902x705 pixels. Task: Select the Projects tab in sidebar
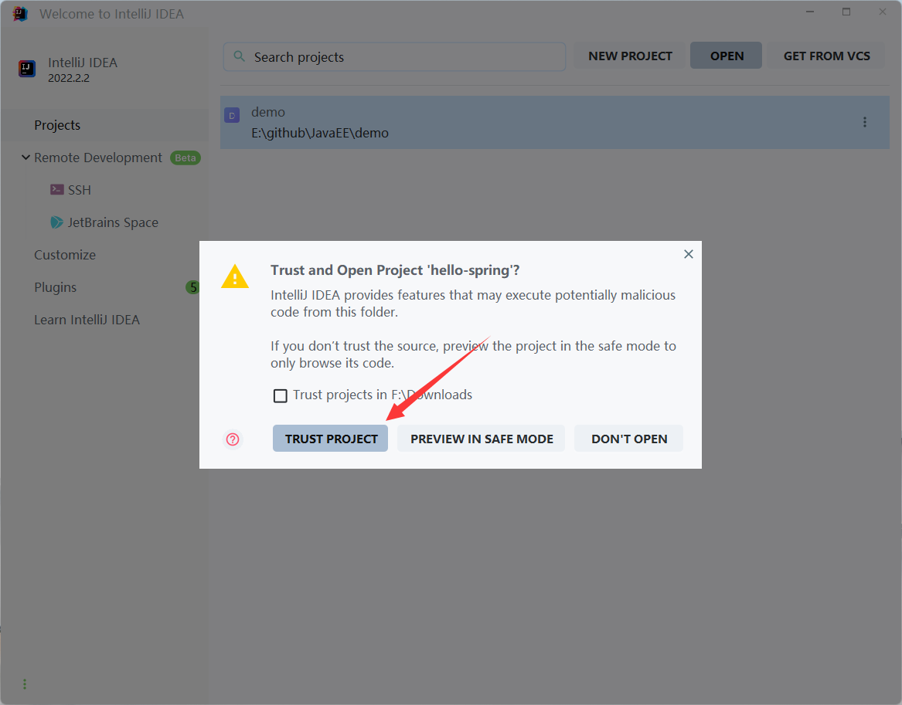tap(57, 125)
